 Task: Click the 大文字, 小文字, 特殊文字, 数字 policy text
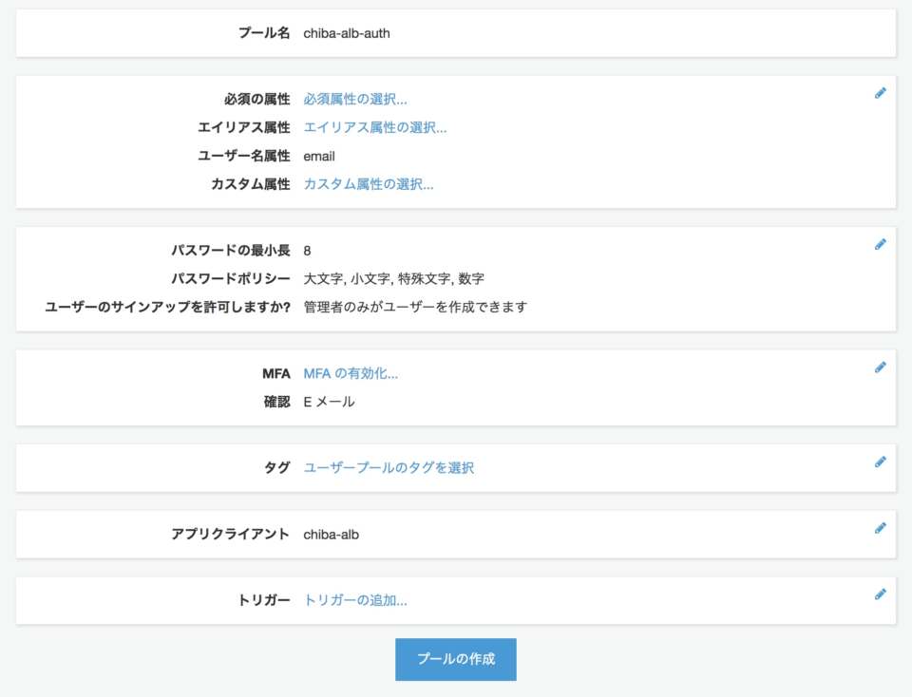[x=393, y=278]
